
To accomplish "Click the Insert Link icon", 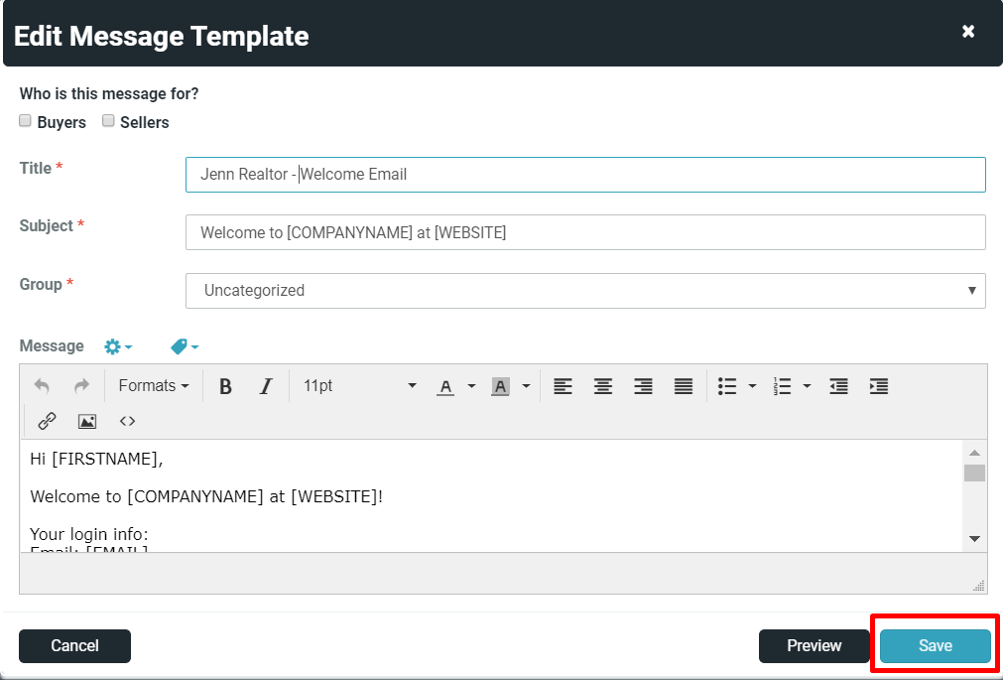I will click(47, 421).
